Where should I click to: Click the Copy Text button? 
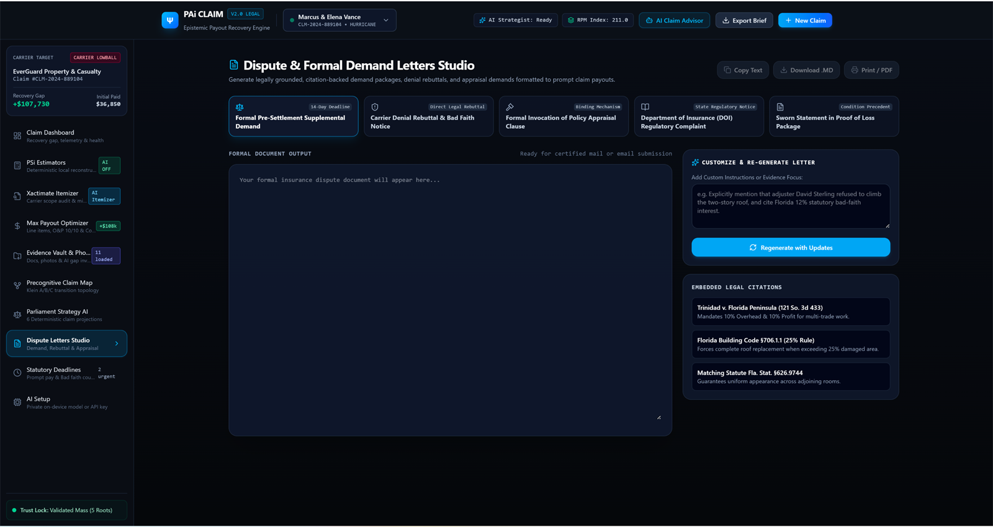[x=743, y=70]
